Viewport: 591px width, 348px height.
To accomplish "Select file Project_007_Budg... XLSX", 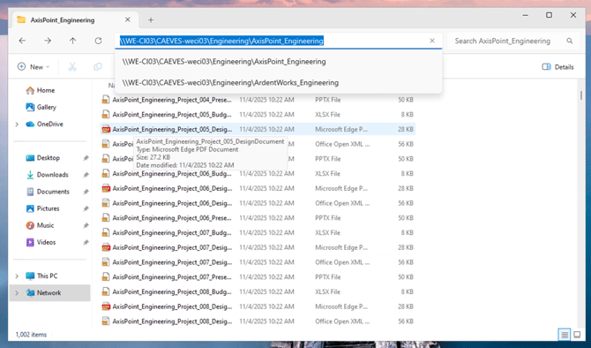I will [x=258, y=233].
